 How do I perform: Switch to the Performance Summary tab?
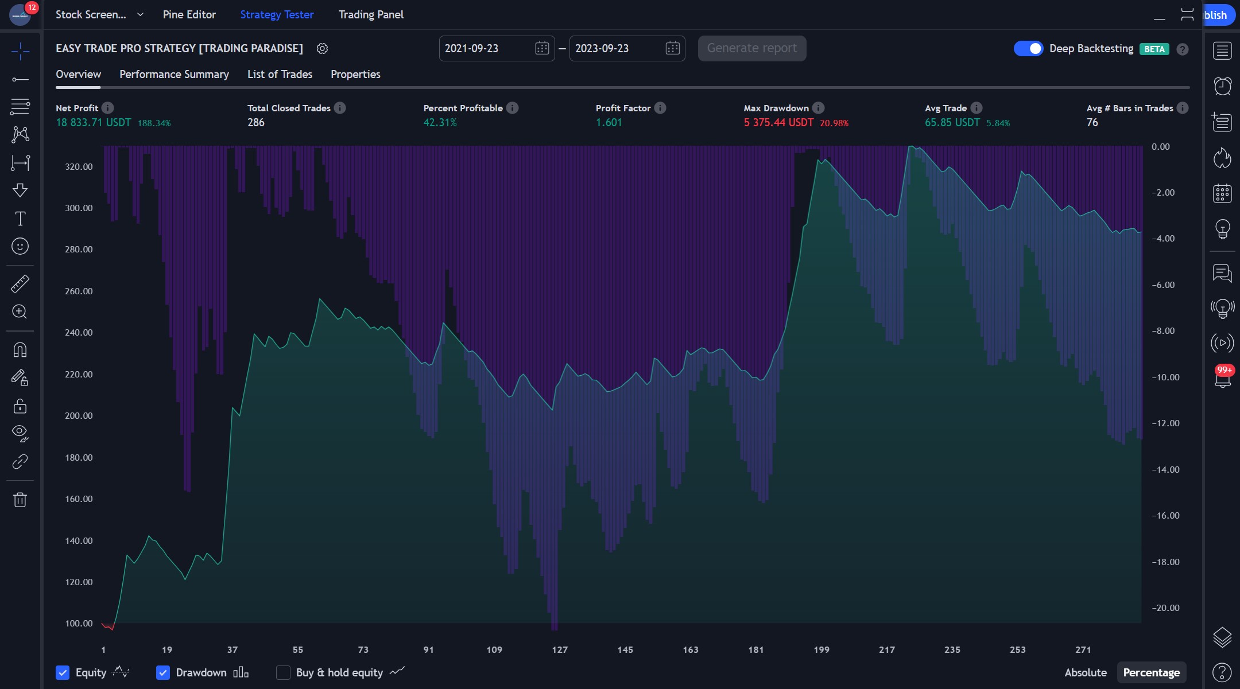tap(174, 75)
